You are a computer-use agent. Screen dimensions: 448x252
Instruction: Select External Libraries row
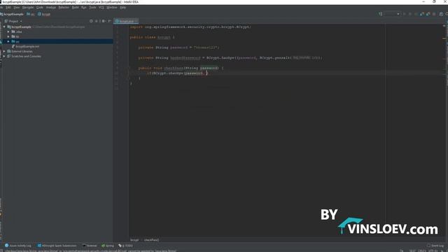tap(57, 51)
